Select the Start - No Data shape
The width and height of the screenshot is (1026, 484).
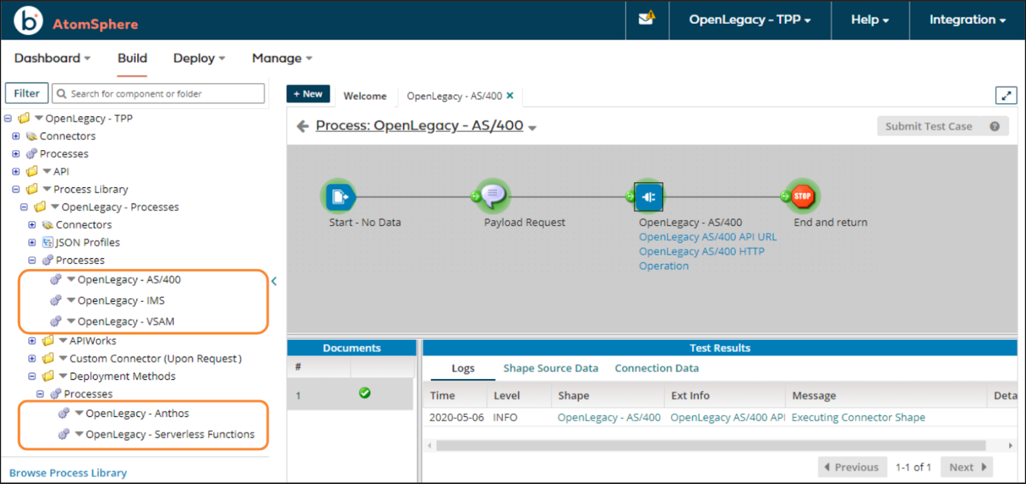340,197
